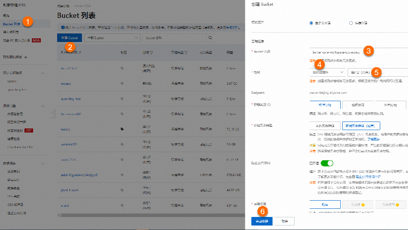Select the 快捷创建 radio button
This screenshot has width=408, height=230.
351,23
